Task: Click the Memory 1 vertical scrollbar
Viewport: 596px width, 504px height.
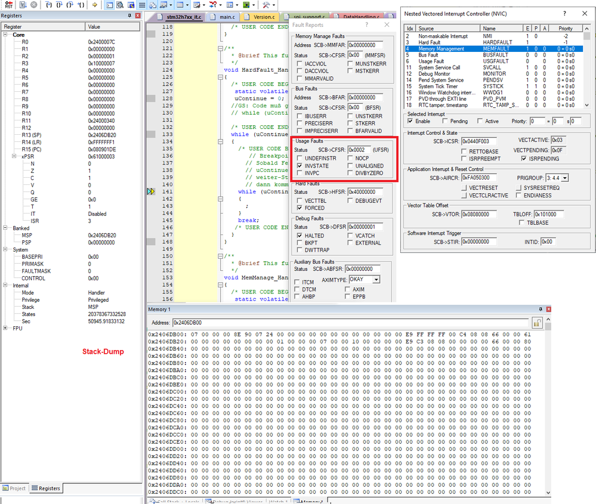Action: 548,406
